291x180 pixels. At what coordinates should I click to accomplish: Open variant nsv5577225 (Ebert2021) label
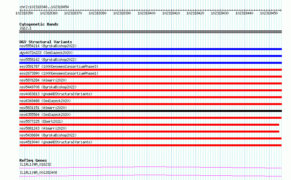(x=41, y=121)
